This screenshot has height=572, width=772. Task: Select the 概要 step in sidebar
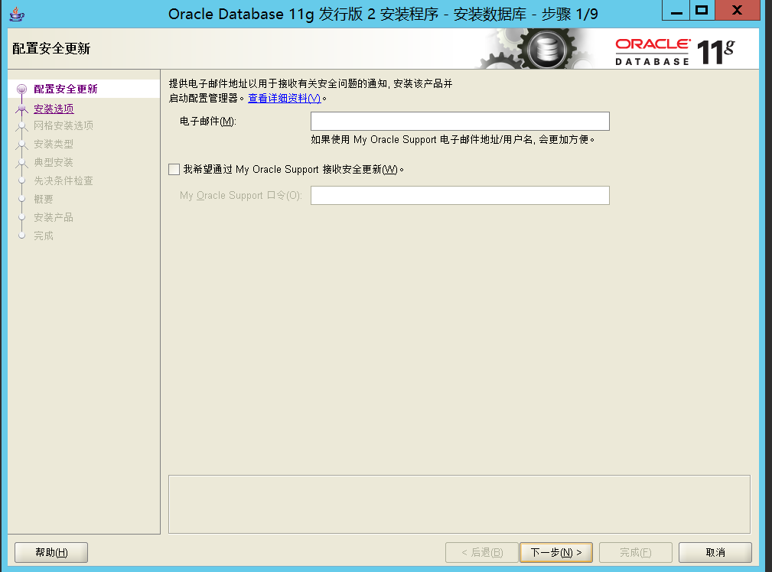coord(44,199)
